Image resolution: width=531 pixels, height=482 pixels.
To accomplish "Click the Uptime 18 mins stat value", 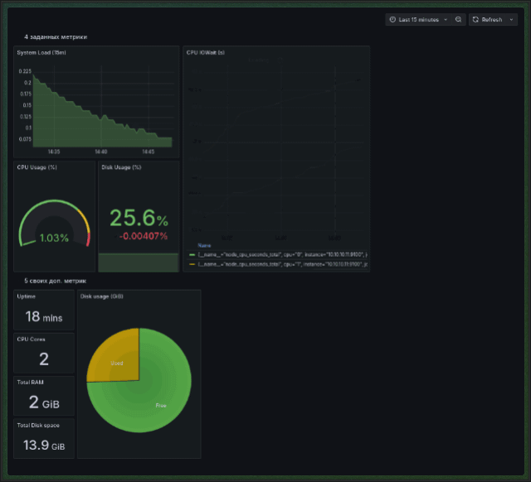I will click(44, 316).
